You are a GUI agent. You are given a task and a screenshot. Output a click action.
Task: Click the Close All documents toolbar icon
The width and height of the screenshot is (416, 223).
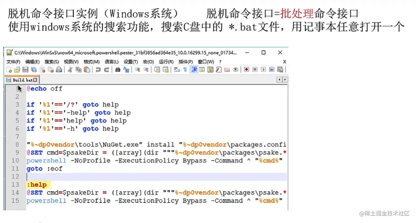51,70
